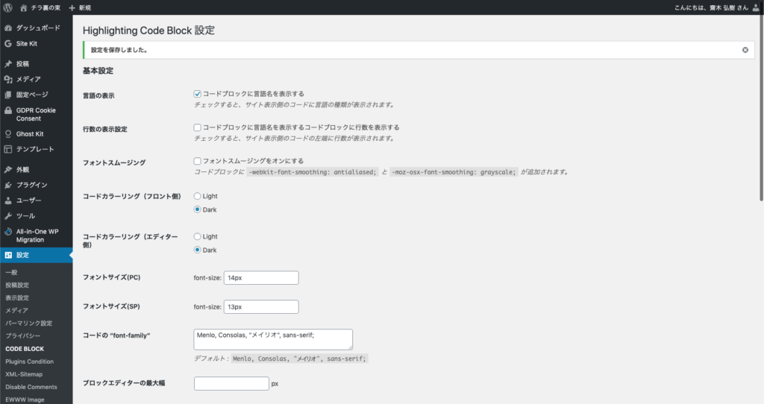Viewport: 764px width, 404px height.
Task: Select Light for エディター側 coloring
Action: tap(197, 236)
